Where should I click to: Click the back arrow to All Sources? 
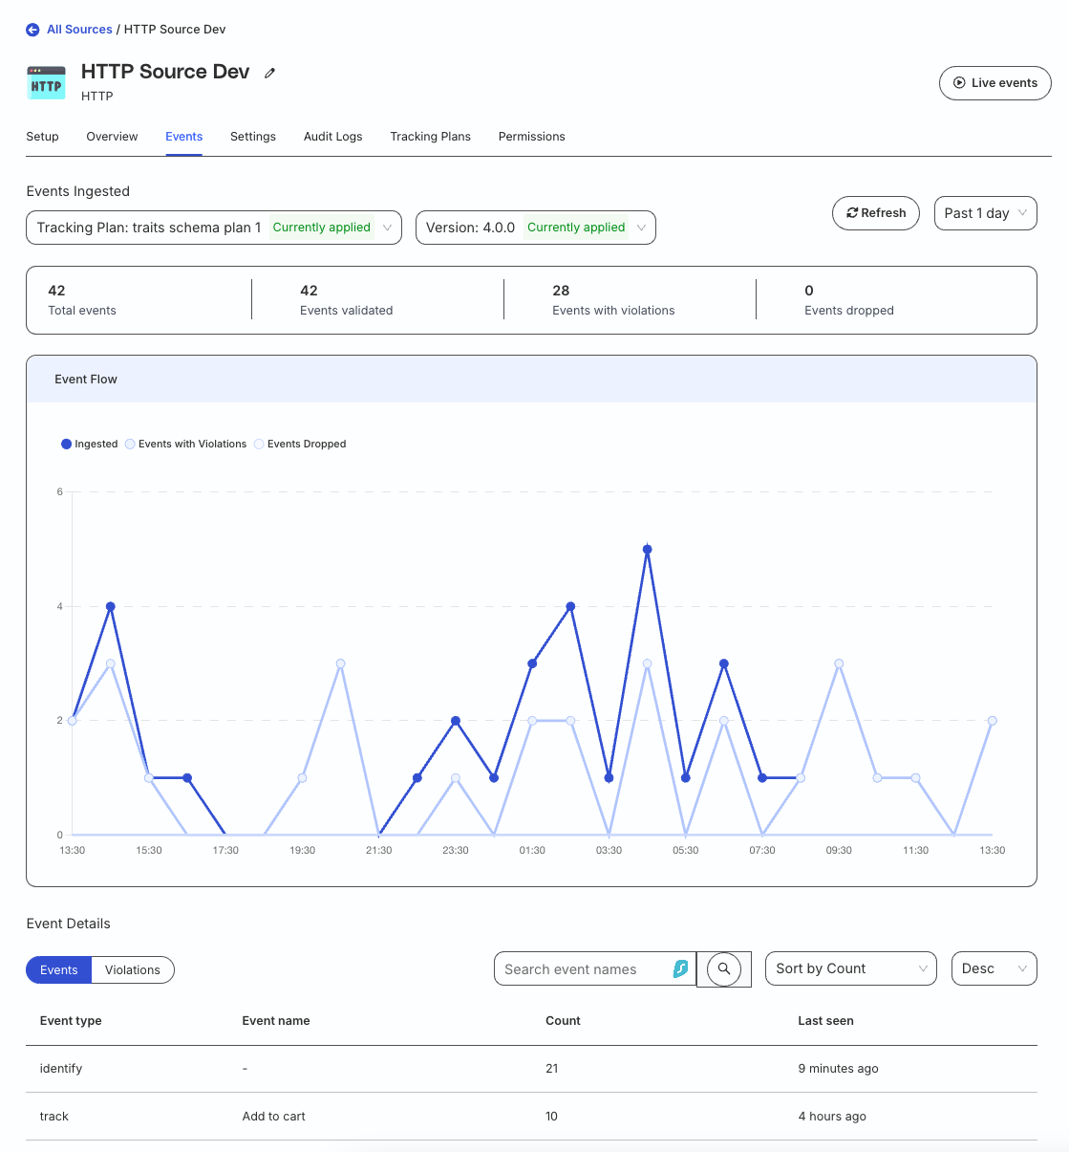32,30
